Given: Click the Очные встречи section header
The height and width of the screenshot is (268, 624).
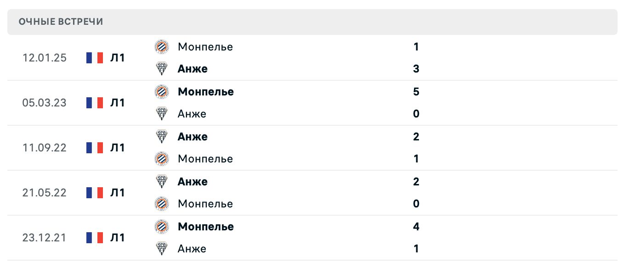Looking at the screenshot, I should tap(61, 22).
